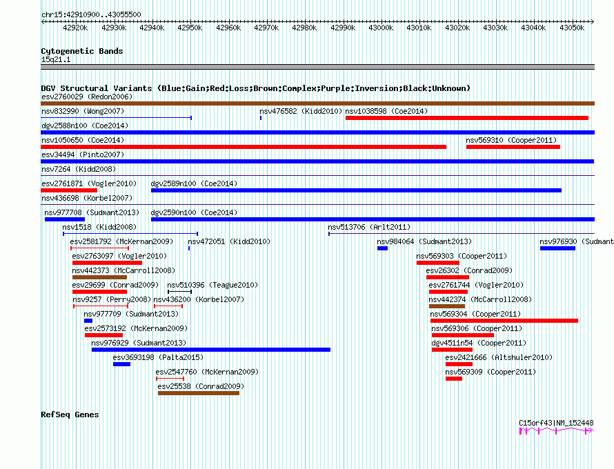Click the esv3693198 (Palta2015) label
This screenshot has height=469, width=614.
(158, 357)
